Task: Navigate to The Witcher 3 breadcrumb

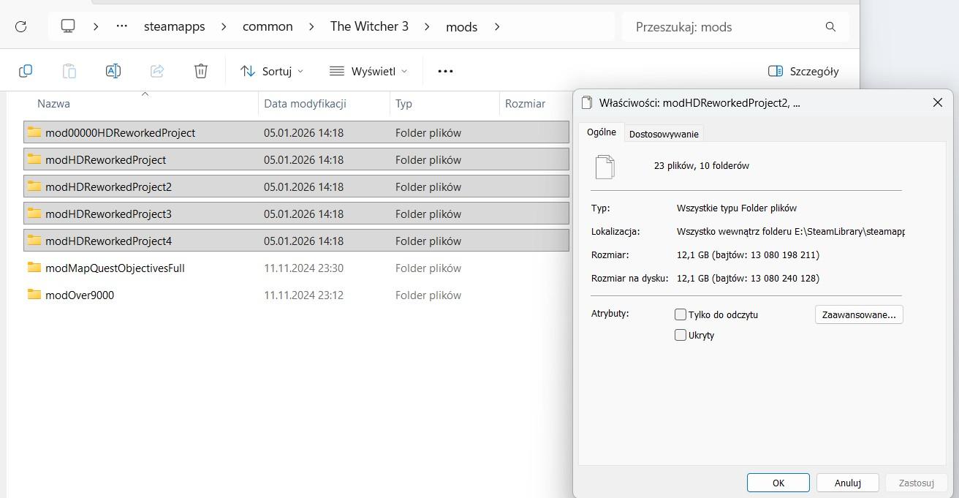Action: pyautogui.click(x=369, y=26)
